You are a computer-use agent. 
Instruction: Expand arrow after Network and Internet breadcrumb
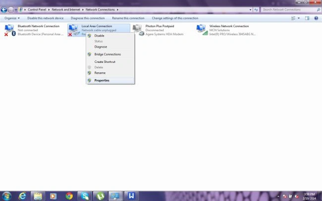point(83,9)
